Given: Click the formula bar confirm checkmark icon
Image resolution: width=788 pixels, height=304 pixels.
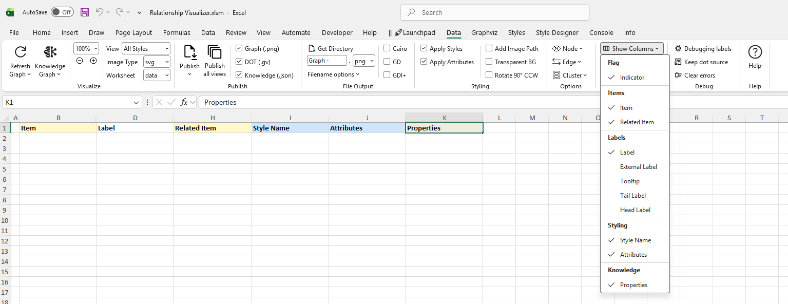Looking at the screenshot, I should point(172,102).
